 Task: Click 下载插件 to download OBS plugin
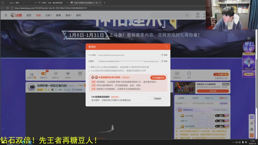click(157, 99)
